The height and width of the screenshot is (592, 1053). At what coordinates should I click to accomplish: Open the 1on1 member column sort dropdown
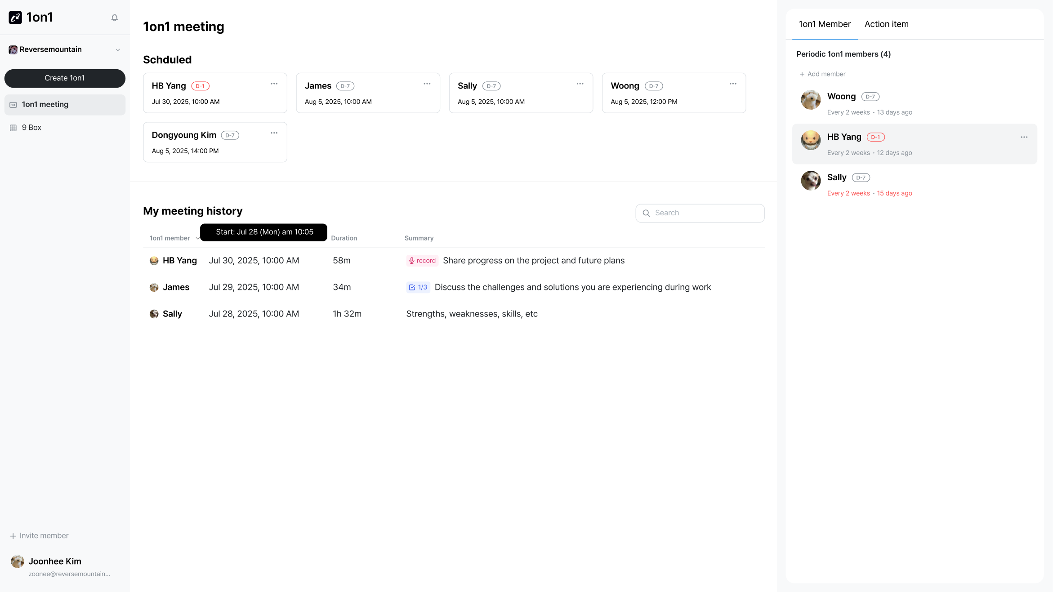197,238
